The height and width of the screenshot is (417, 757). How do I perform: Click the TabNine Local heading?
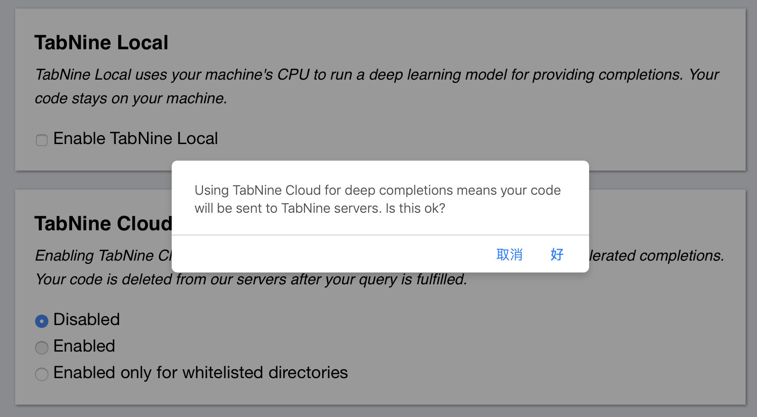click(x=102, y=43)
